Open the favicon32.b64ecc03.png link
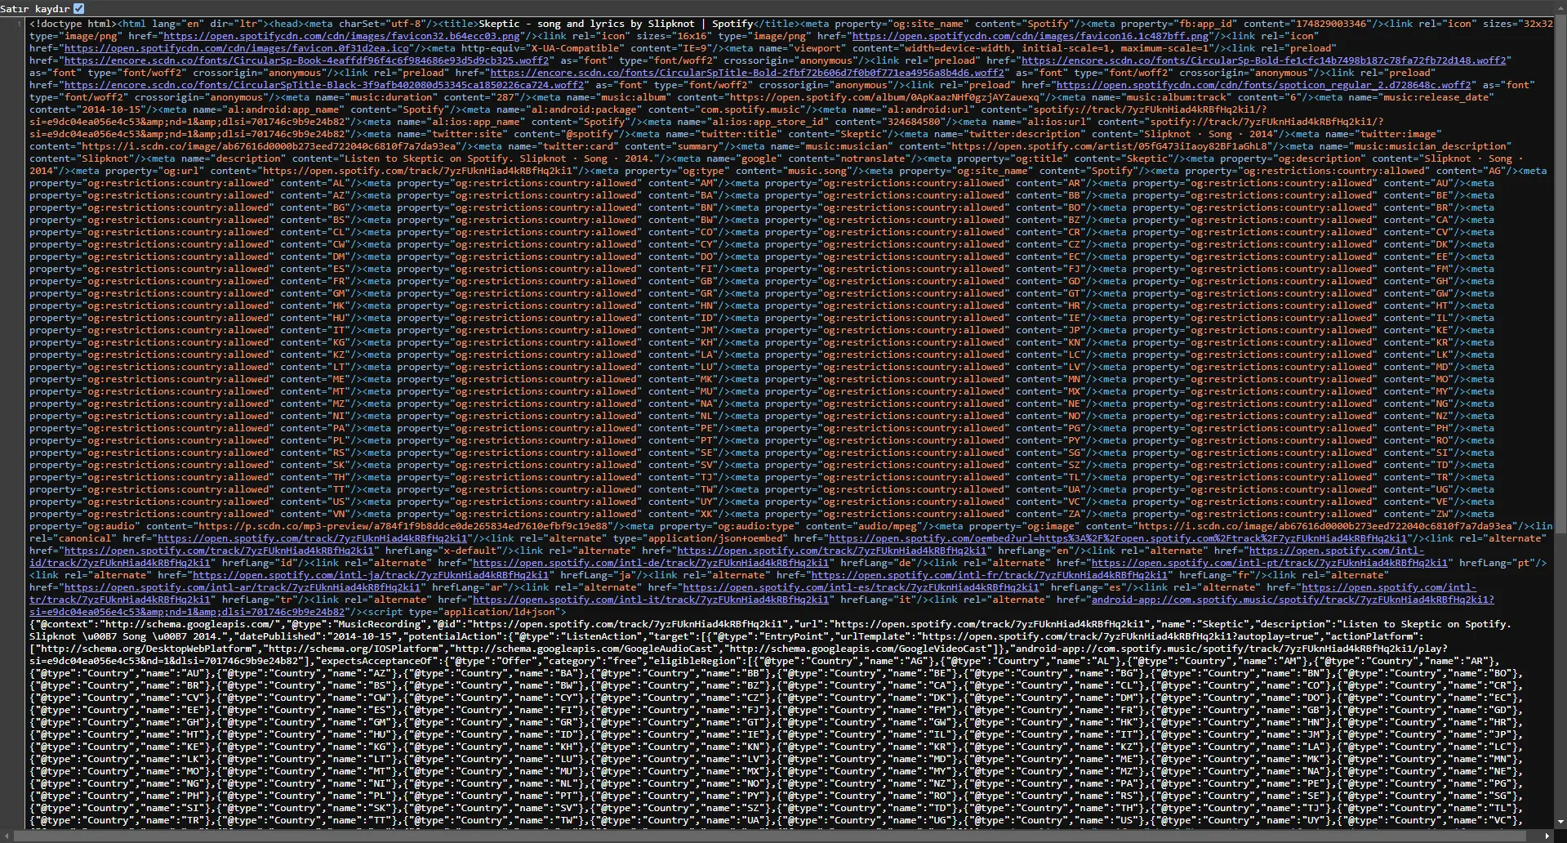The image size is (1567, 843). coord(341,36)
